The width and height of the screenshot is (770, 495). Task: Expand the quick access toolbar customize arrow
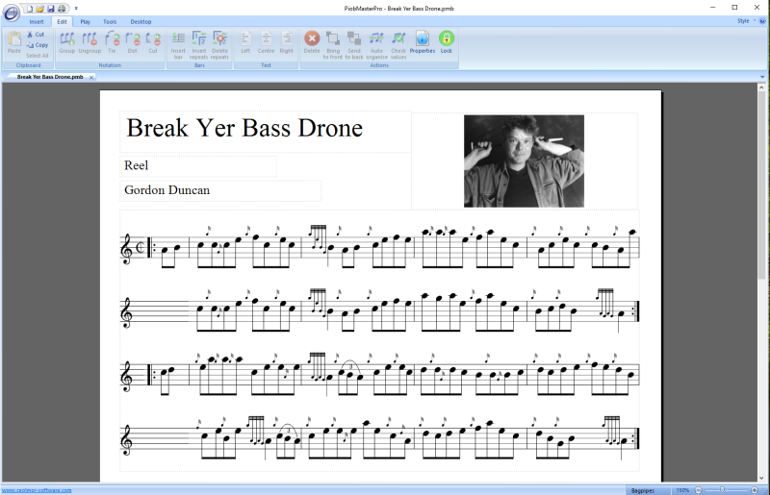pyautogui.click(x=76, y=9)
